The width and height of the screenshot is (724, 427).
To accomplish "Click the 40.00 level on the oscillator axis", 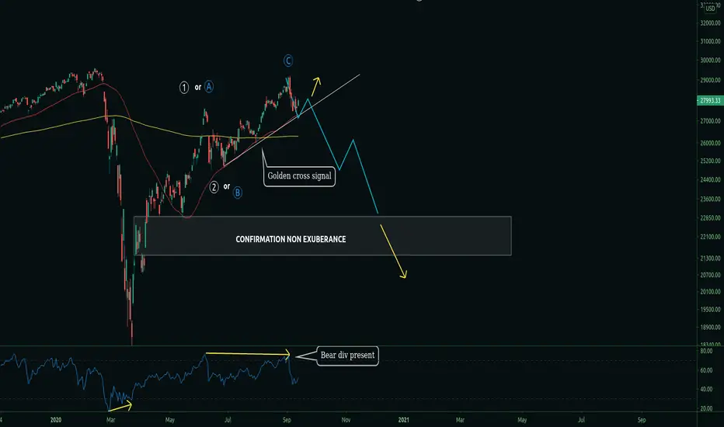I will pyautogui.click(x=706, y=389).
